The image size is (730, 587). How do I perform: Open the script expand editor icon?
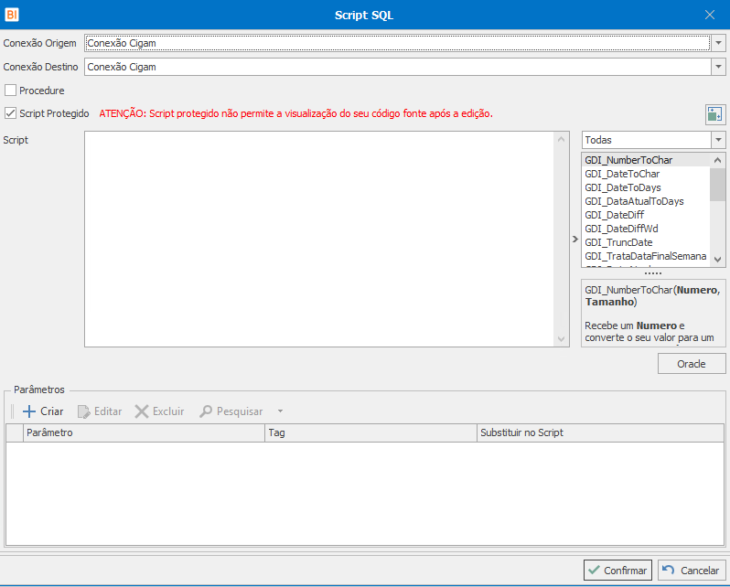(714, 114)
